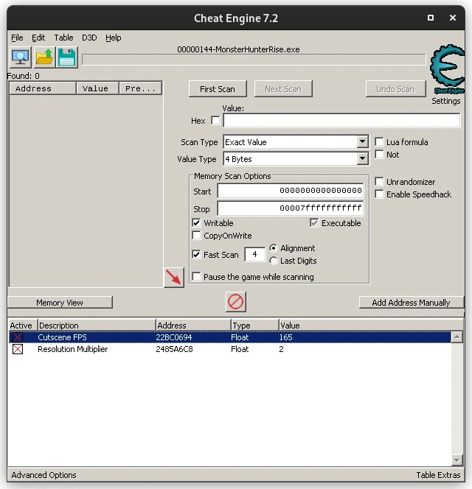Click the Undo Scan button
Screen dimensions: 472x489
click(x=395, y=89)
